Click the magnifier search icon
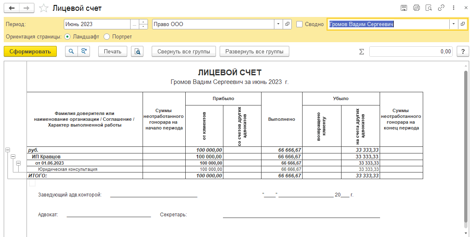The width and height of the screenshot is (470, 237). pos(72,52)
